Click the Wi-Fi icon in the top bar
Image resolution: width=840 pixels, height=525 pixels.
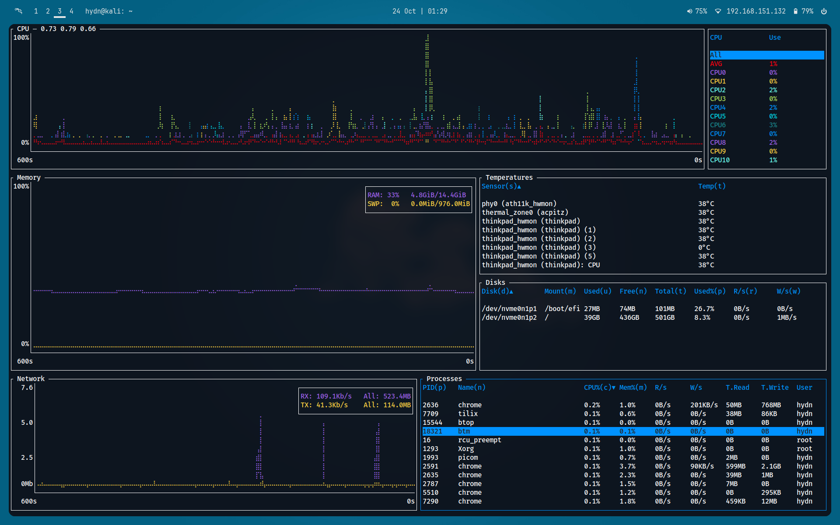(718, 11)
